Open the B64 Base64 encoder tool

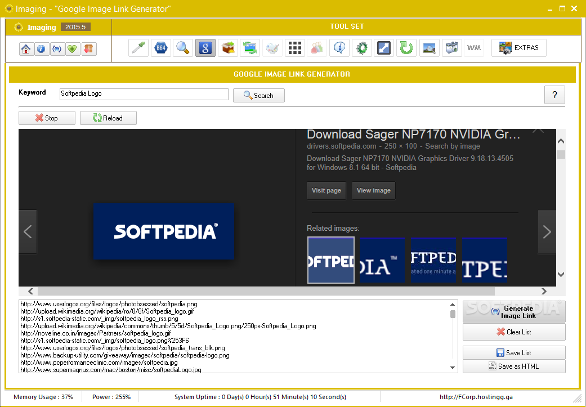(160, 48)
